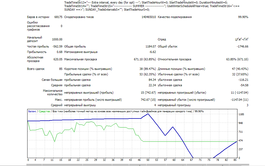Select the net profit value -562.59
Image resolution: width=265 pixels, height=166 pixels.
57,47
